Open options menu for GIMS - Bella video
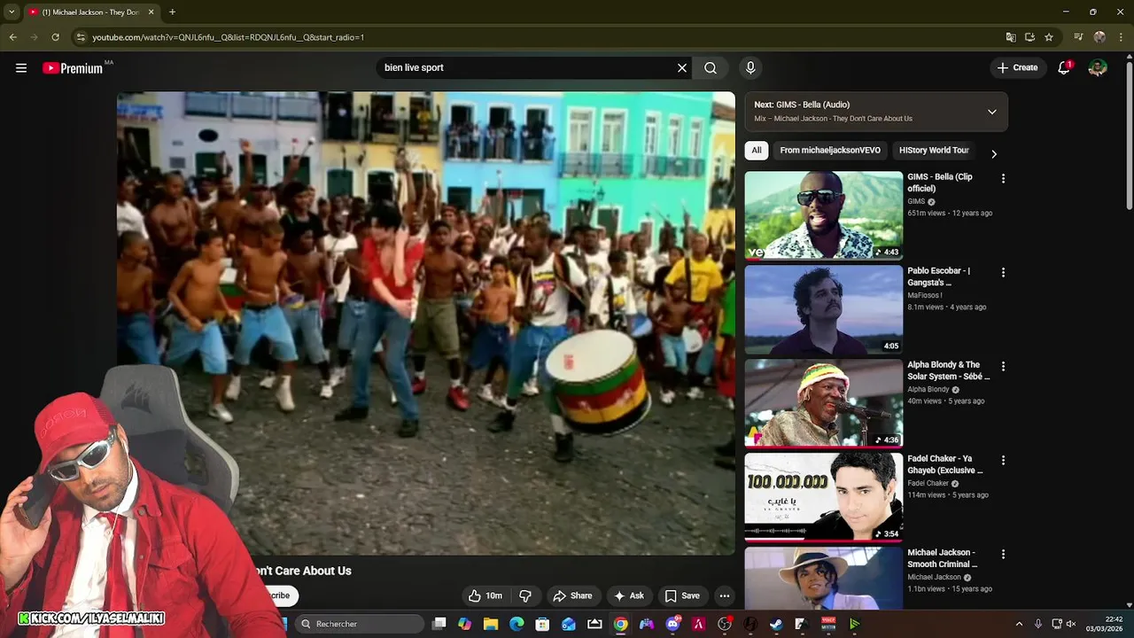Image resolution: width=1134 pixels, height=638 pixels. [1003, 179]
